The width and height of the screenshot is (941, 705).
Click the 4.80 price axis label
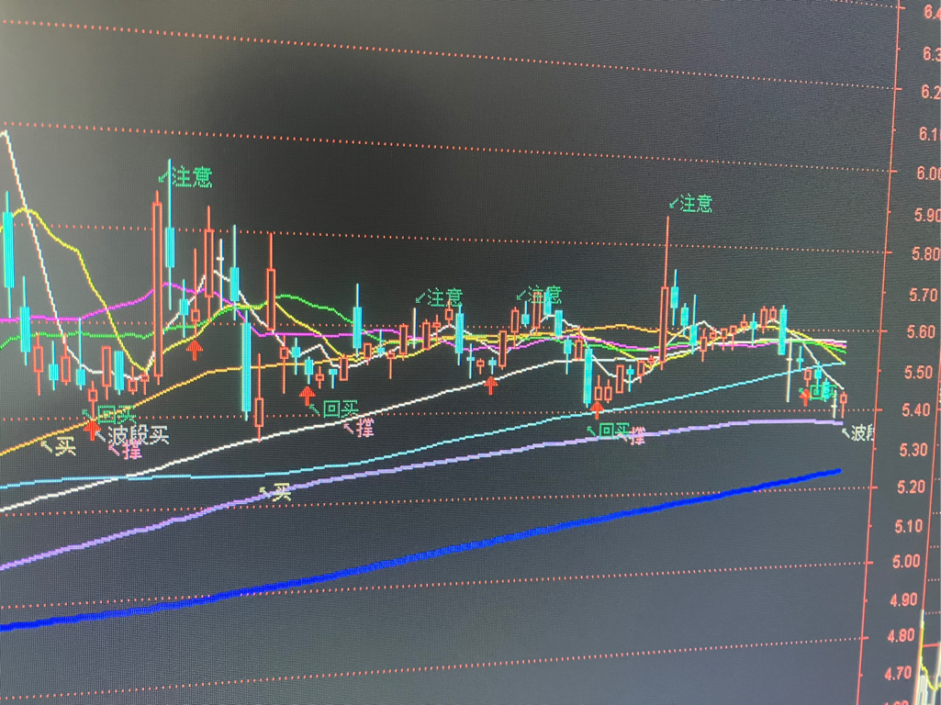tap(902, 635)
